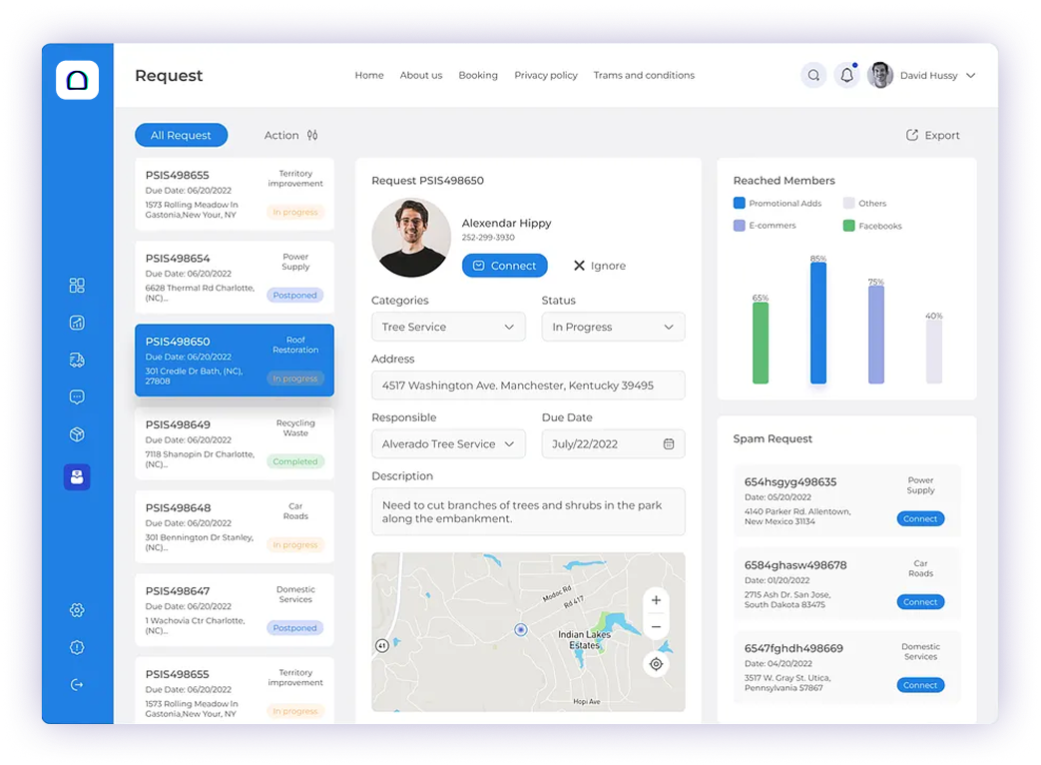
Task: Click the settings gear in sidebar
Action: [x=77, y=610]
